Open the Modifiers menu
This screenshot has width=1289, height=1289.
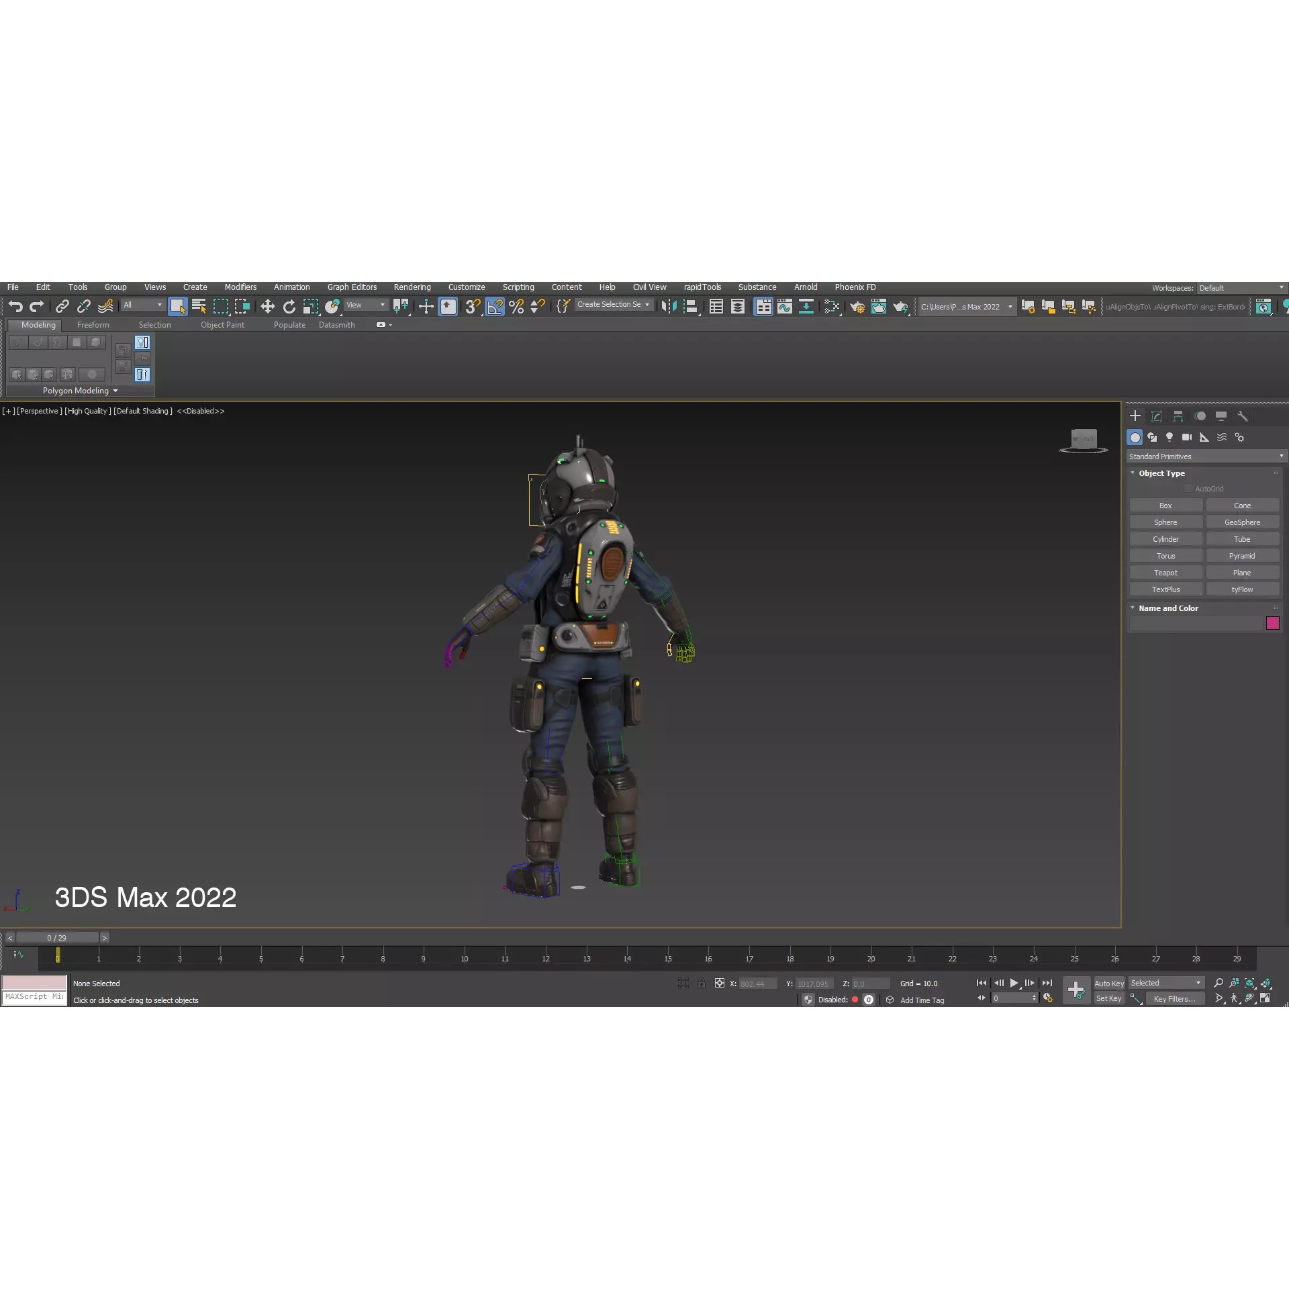240,287
